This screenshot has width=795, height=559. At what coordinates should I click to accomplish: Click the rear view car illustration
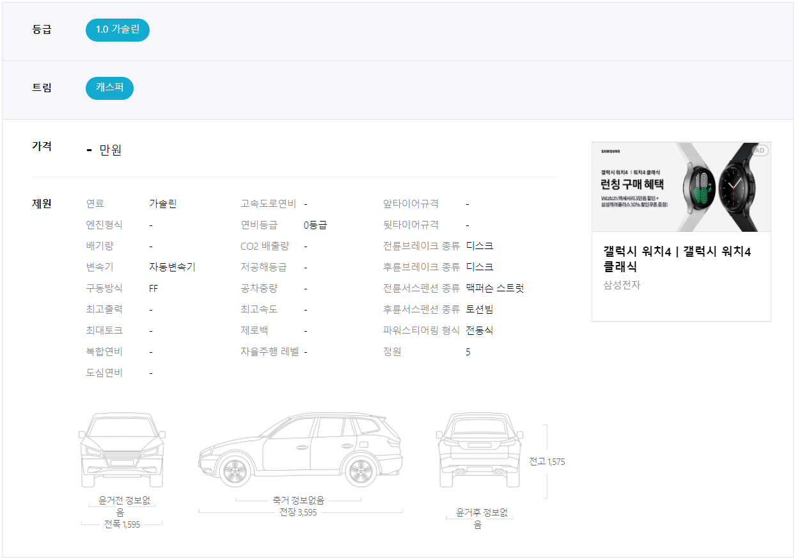[480, 450]
